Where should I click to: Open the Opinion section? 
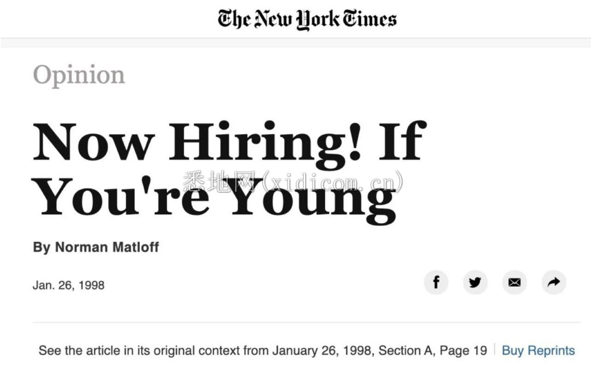click(79, 76)
